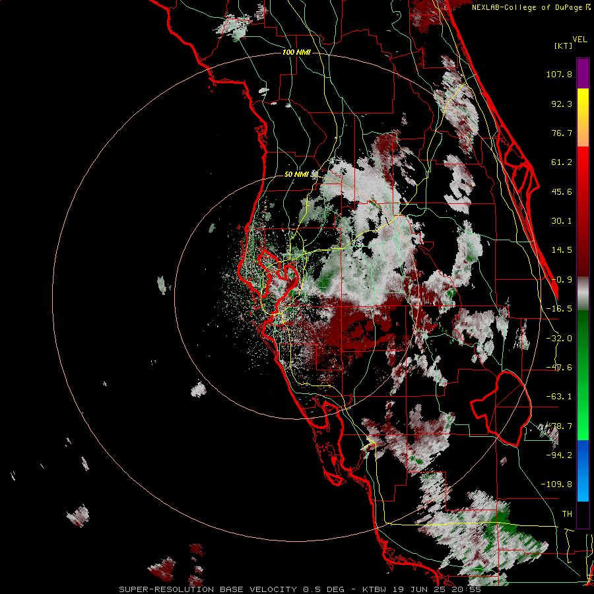Screen dimensions: 594x594
Task: Click the '50 NMI' range ring label
Action: tap(296, 175)
